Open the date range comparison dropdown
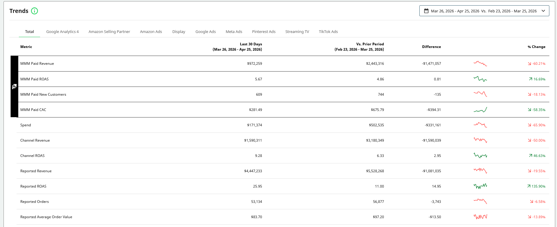The height and width of the screenshot is (227, 557). (483, 11)
